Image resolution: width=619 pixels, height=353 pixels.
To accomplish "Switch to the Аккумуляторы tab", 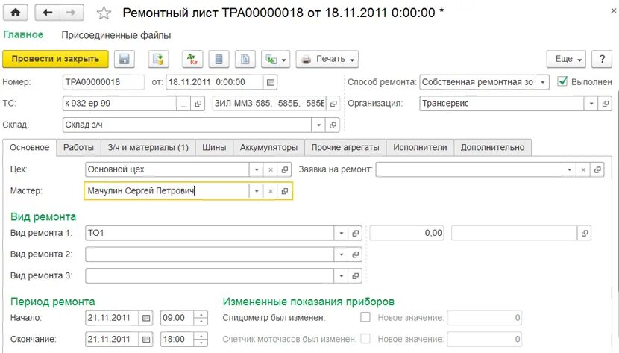I will (x=268, y=147).
